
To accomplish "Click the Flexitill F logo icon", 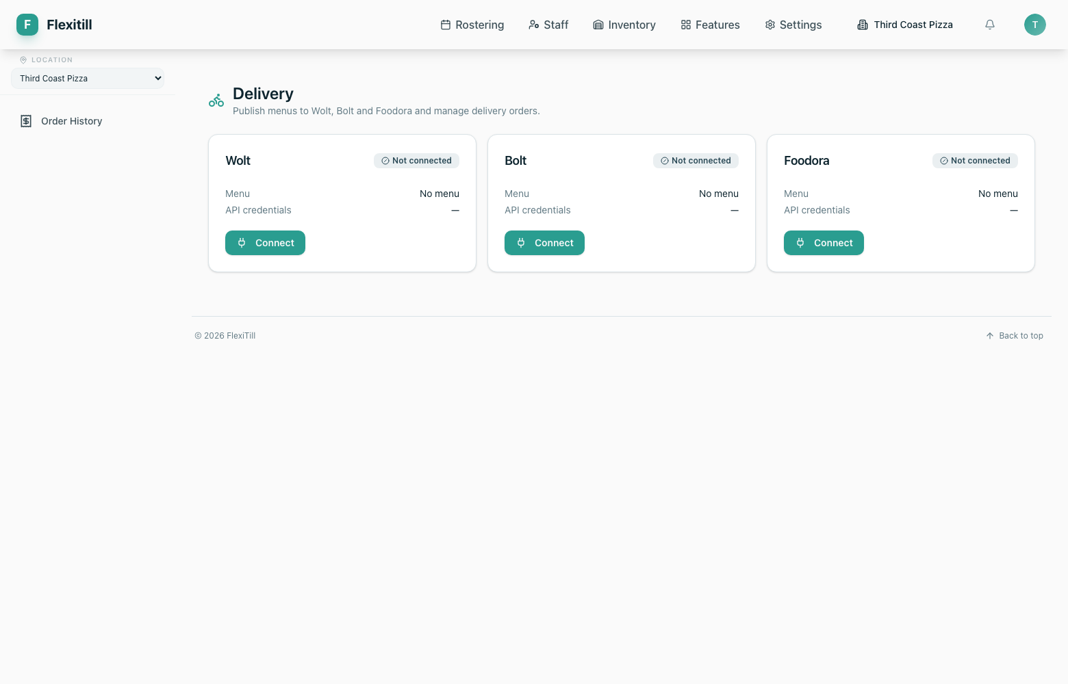I will click(27, 25).
